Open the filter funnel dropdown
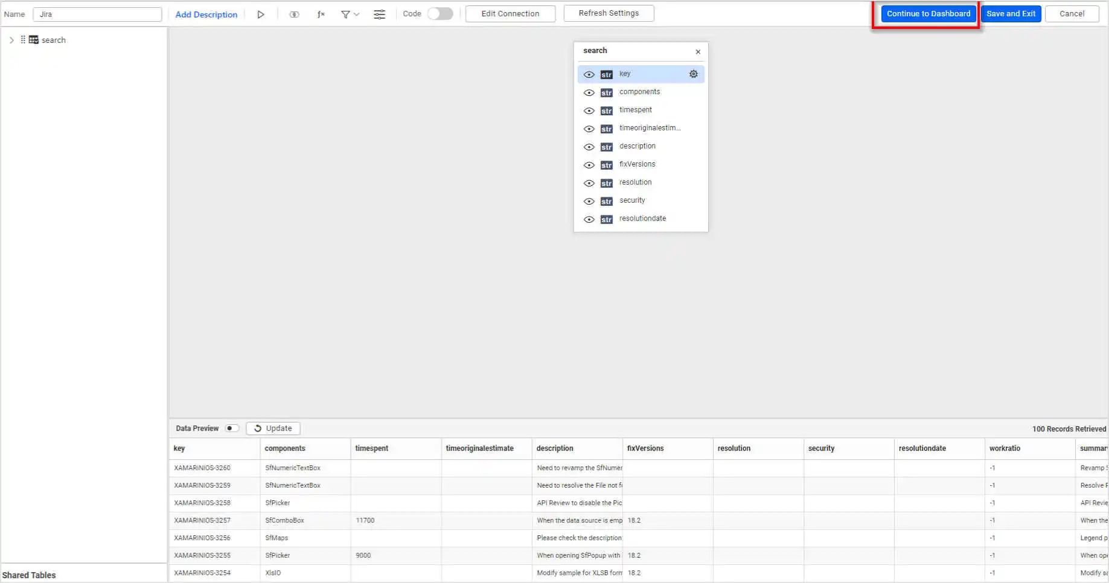 click(x=350, y=14)
